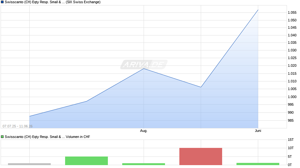The image size is (300, 168).
Task: Click the 1.010 price-axis value
Action: tap(292, 81)
